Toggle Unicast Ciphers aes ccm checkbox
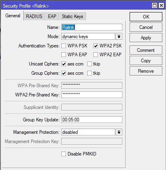 [x=64, y=64]
